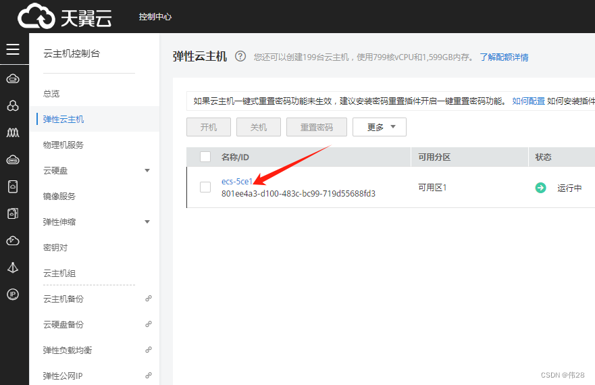Click the wavy triple-arch sidebar icon
This screenshot has width=595, height=385.
point(13,132)
